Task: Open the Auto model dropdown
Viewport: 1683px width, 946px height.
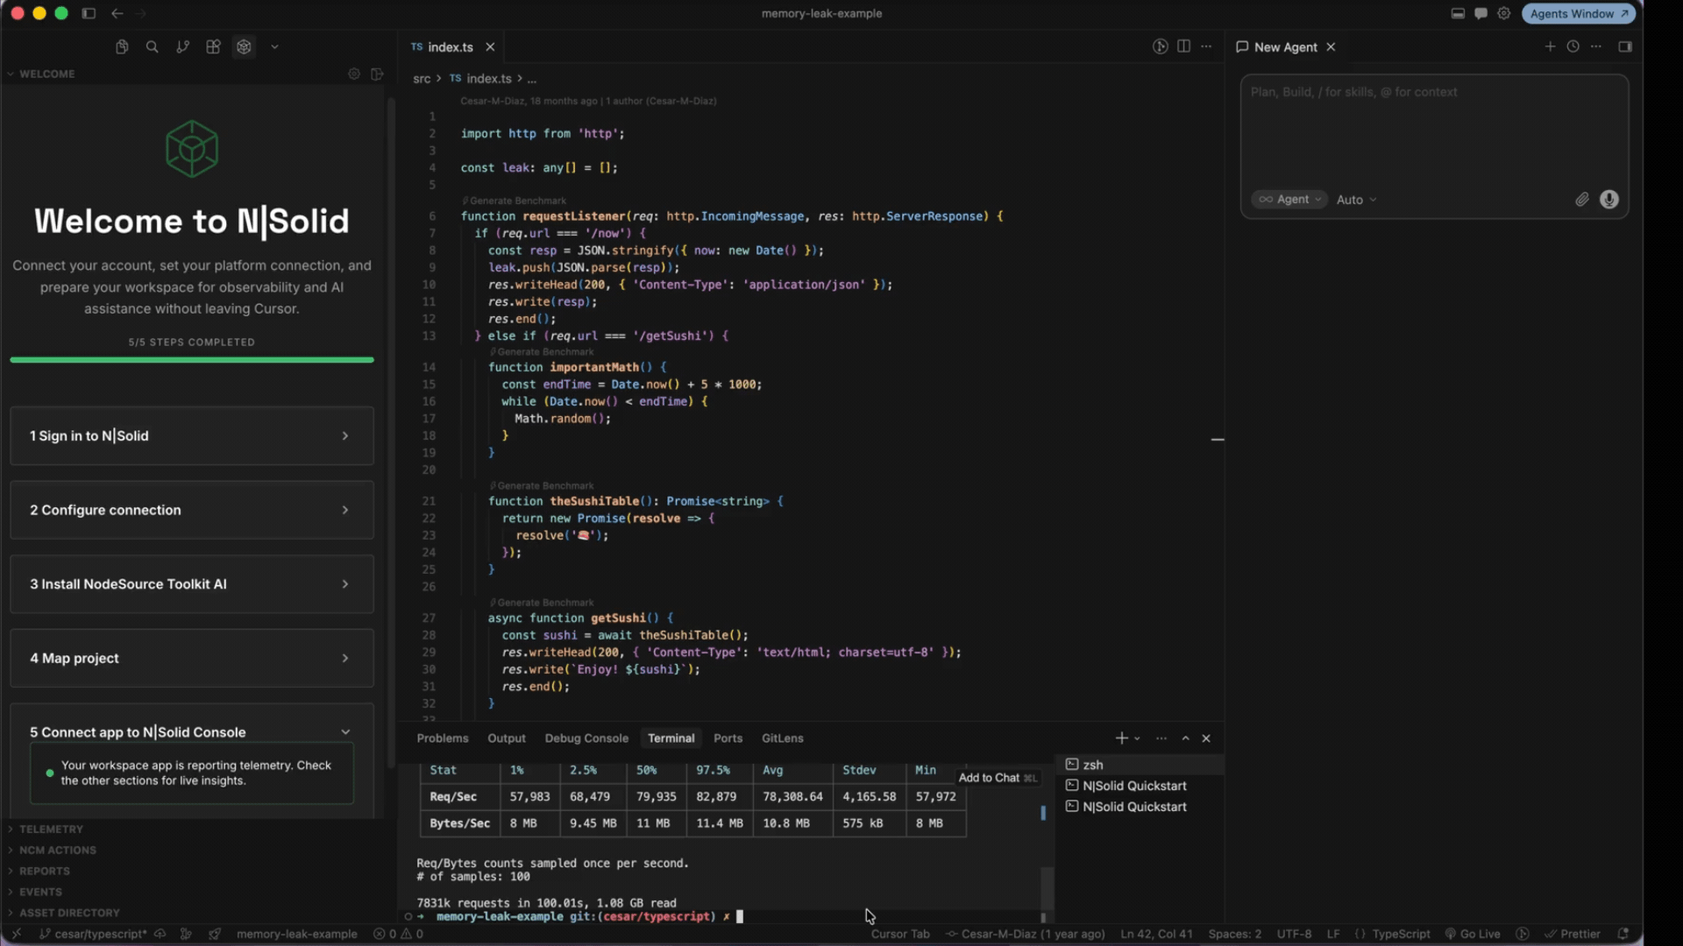Action: click(1356, 200)
